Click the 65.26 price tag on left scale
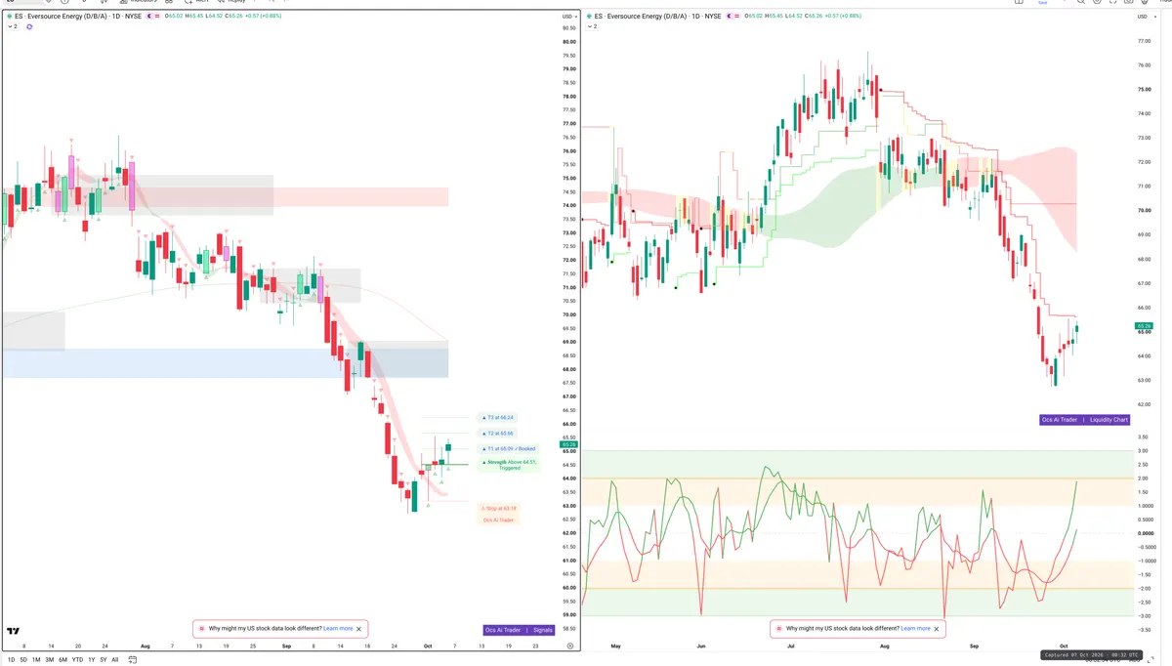This screenshot has height=666, width=1172. 568,444
